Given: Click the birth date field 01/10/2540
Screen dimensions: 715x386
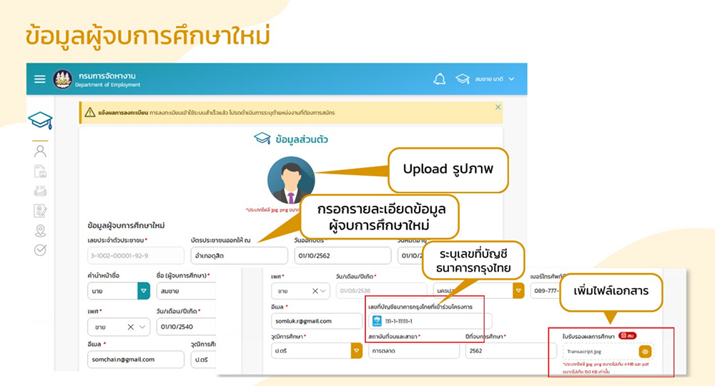Looking at the screenshot, I should click(186, 327).
